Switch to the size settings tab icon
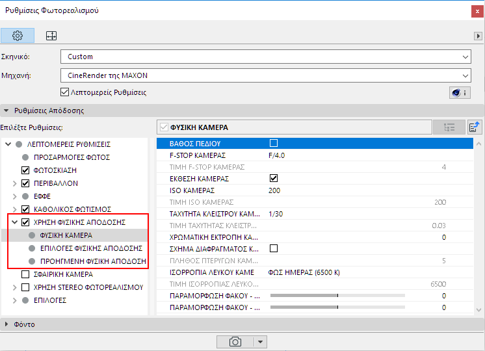Viewport: 485px width, 351px height. [x=51, y=35]
